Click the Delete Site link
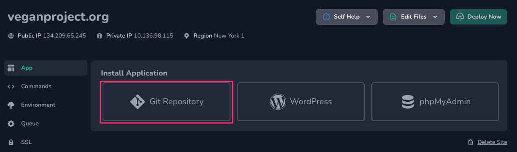Viewport: 517px width, 152px height. pyautogui.click(x=492, y=142)
